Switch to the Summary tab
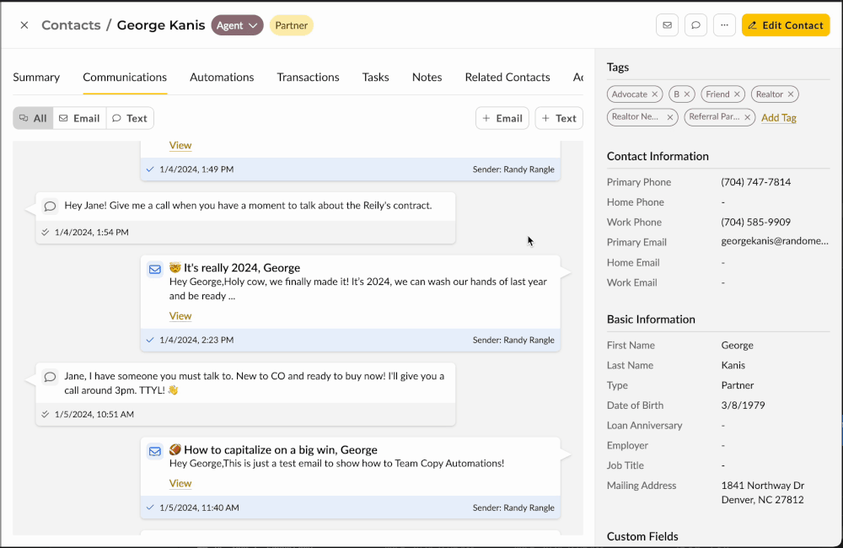This screenshot has height=548, width=843. tap(36, 77)
